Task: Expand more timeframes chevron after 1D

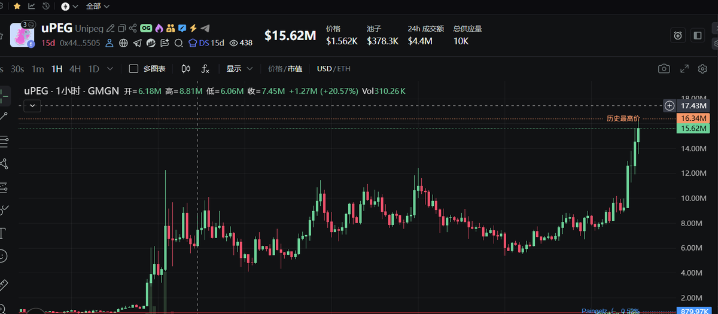Action: (x=110, y=69)
